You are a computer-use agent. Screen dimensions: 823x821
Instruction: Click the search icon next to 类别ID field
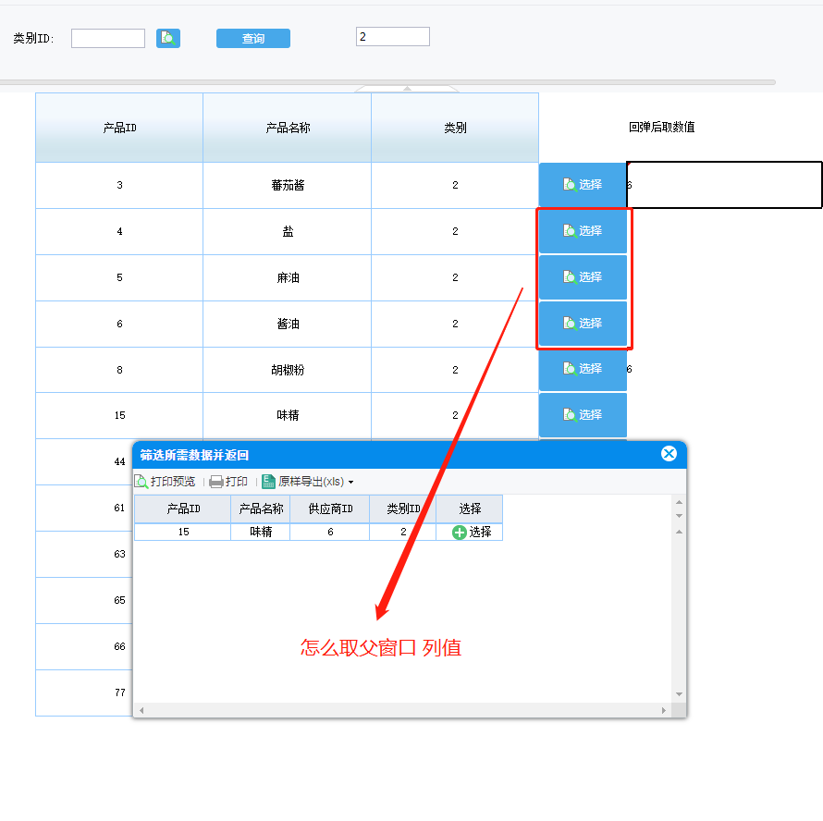[x=168, y=38]
